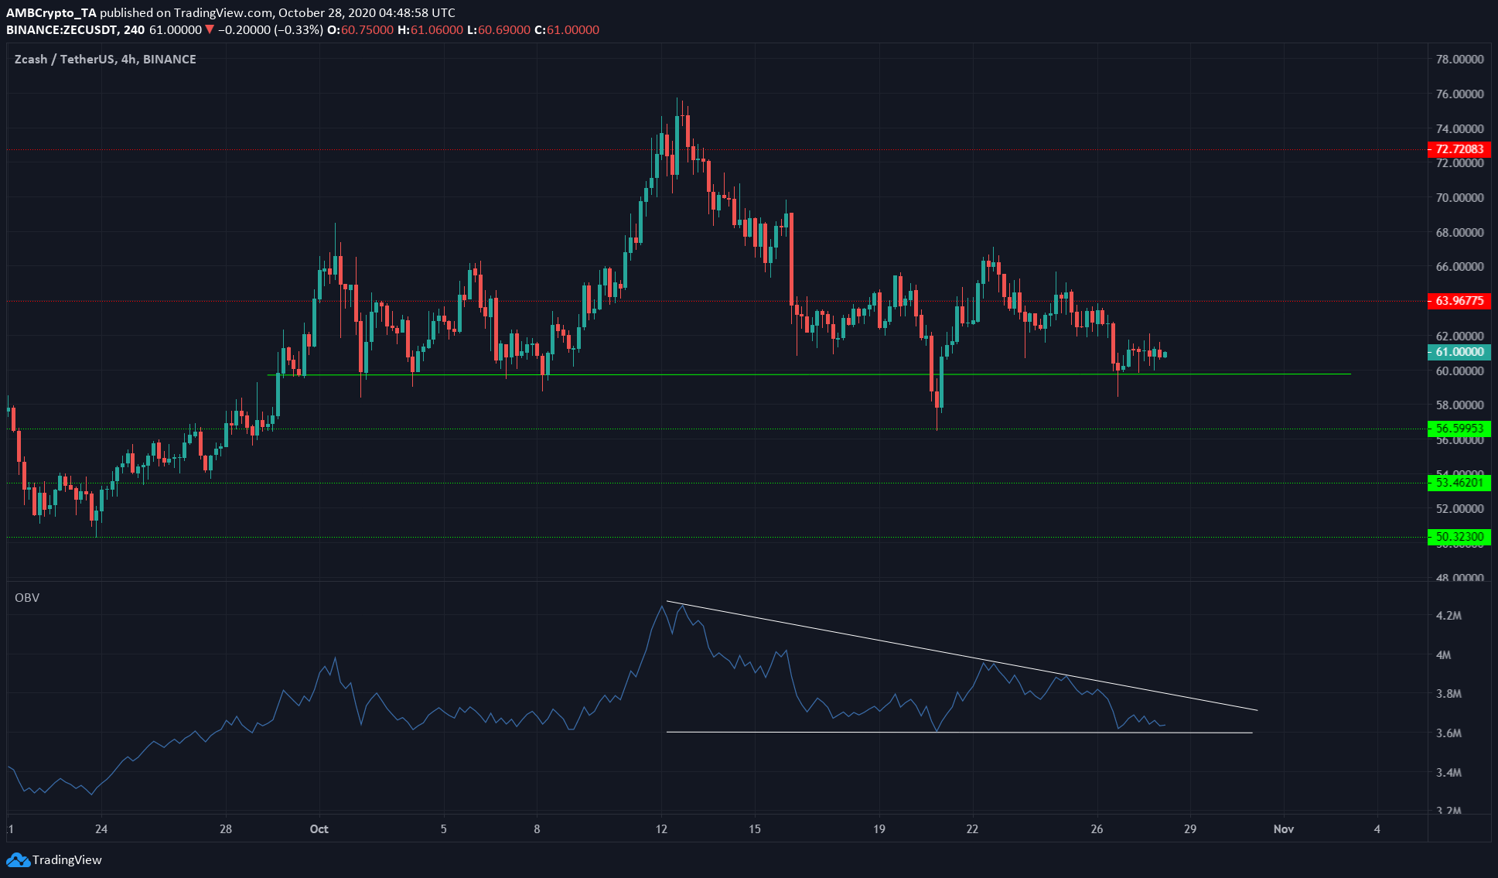The image size is (1498, 878).
Task: Click the 24 date label on time axis
Action: pyautogui.click(x=101, y=829)
